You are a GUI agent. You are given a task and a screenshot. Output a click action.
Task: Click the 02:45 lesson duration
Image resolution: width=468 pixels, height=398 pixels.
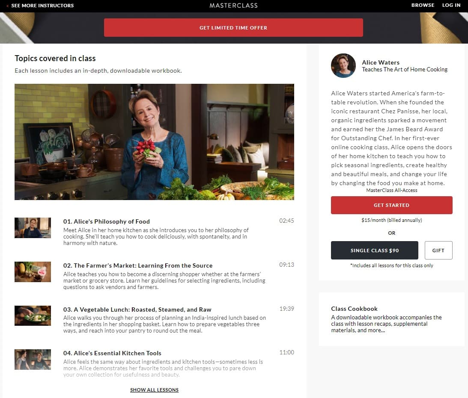286,221
